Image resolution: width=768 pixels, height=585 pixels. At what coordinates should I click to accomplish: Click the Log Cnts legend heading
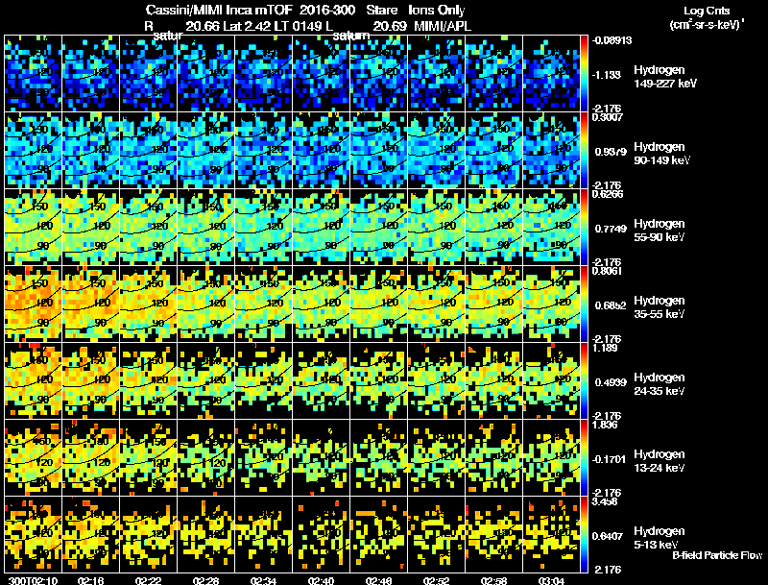[x=707, y=11]
